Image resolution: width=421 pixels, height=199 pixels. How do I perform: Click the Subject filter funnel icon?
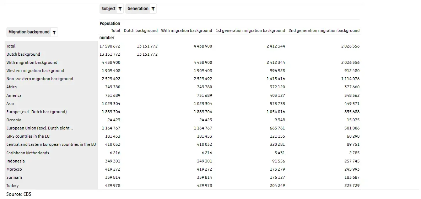(x=120, y=9)
